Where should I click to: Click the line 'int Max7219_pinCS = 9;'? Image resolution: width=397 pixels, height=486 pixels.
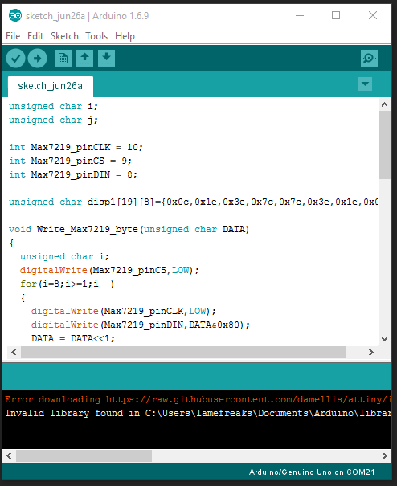(70, 161)
